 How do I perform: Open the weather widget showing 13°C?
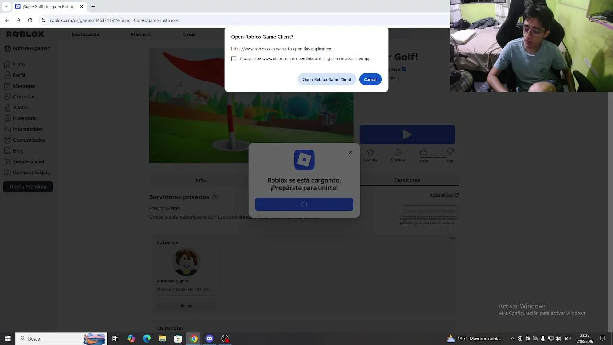(x=475, y=339)
